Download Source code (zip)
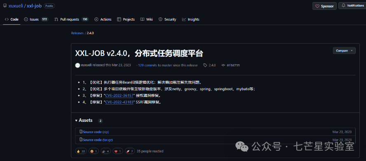 coord(96,132)
